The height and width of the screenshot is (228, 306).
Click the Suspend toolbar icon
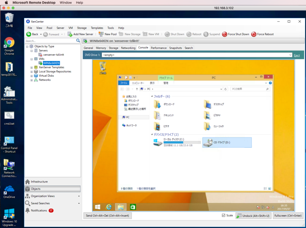[x=206, y=34]
